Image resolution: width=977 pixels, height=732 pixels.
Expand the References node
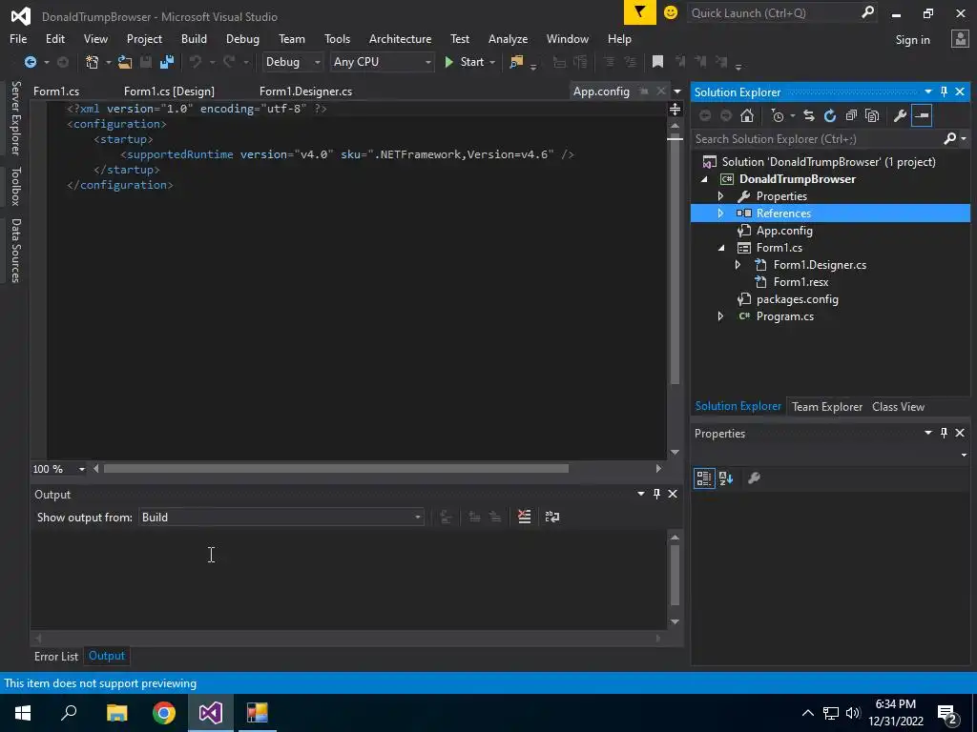721,213
